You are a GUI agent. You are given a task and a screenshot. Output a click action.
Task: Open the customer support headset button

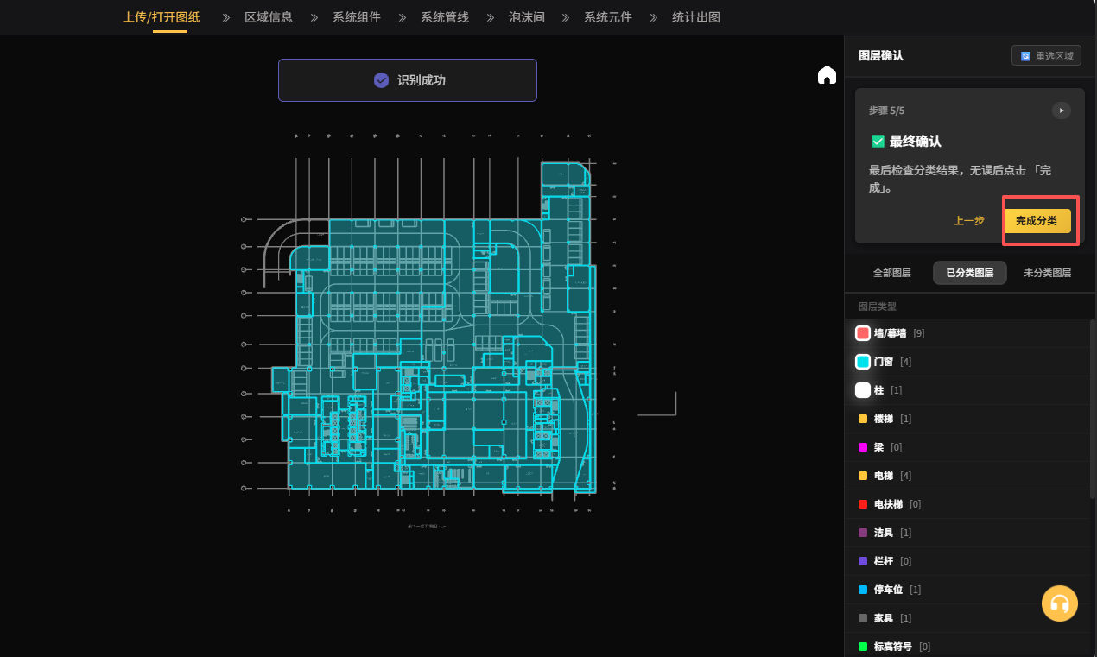point(1059,603)
